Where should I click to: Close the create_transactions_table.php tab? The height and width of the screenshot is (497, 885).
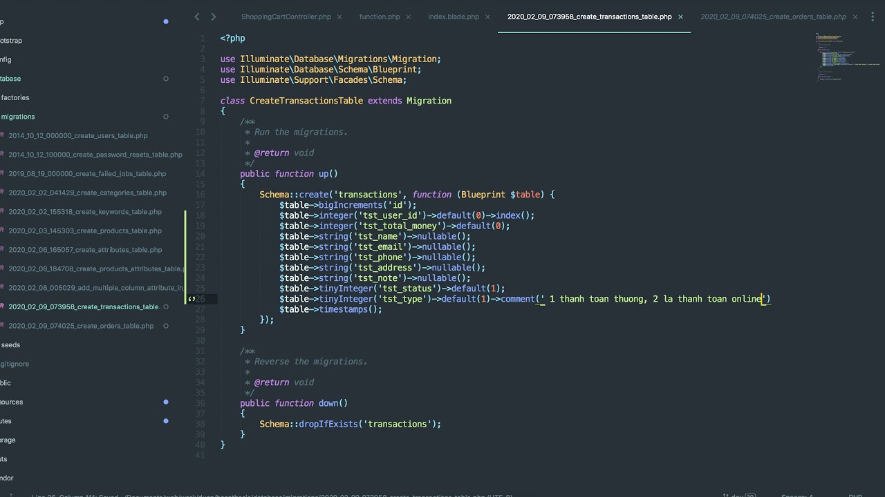click(680, 17)
